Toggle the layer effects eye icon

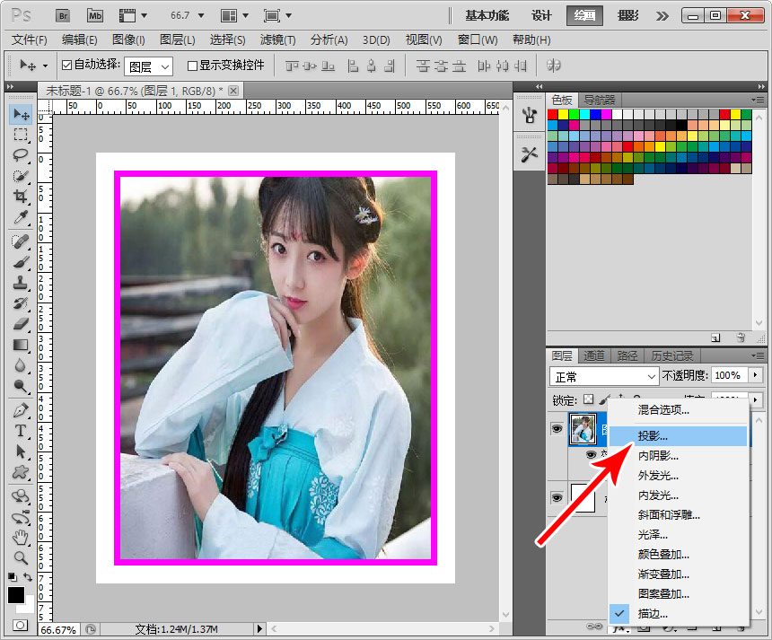click(x=591, y=454)
